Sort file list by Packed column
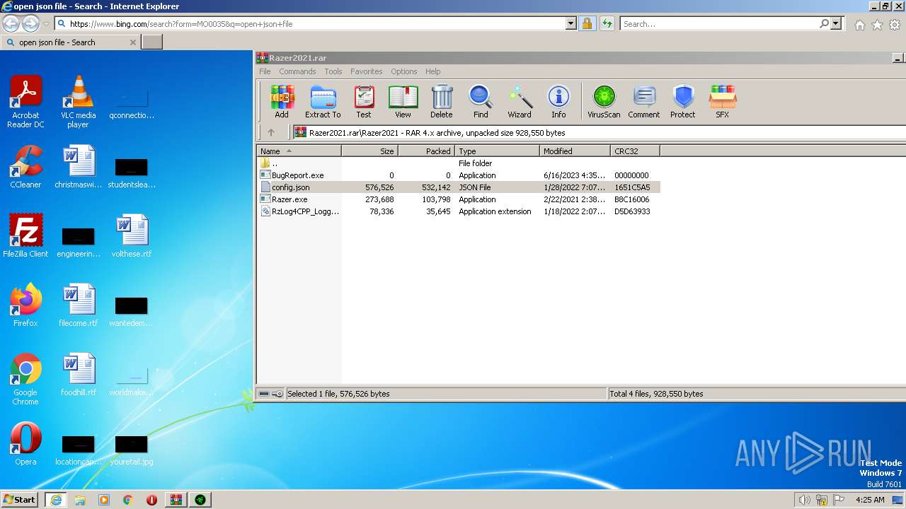Image resolution: width=906 pixels, height=509 pixels. coord(426,151)
